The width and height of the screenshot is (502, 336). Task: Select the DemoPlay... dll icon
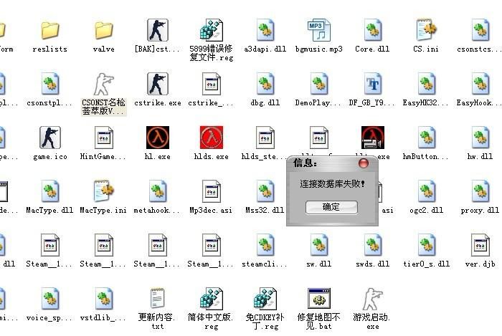pos(319,84)
